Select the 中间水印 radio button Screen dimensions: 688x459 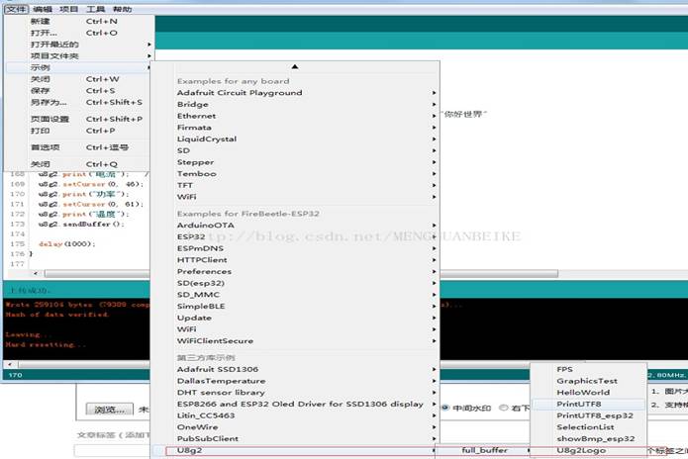click(445, 408)
